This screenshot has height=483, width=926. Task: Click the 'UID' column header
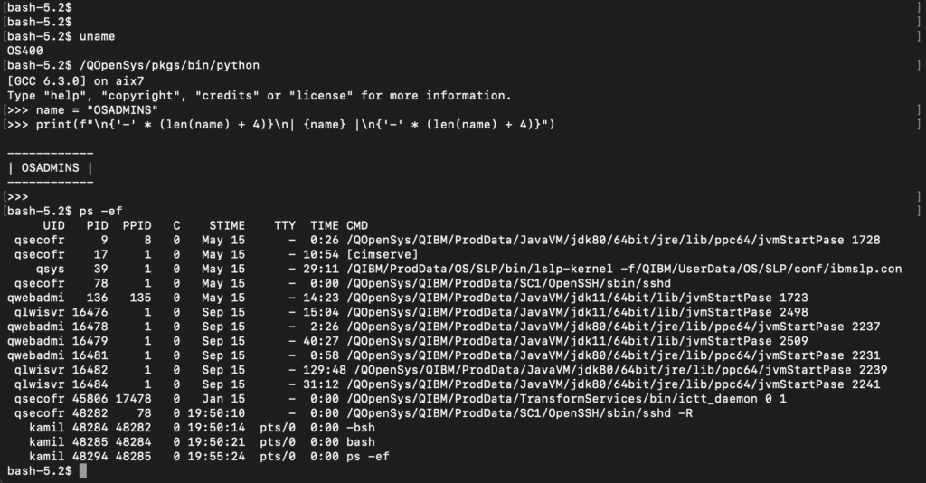pos(53,225)
